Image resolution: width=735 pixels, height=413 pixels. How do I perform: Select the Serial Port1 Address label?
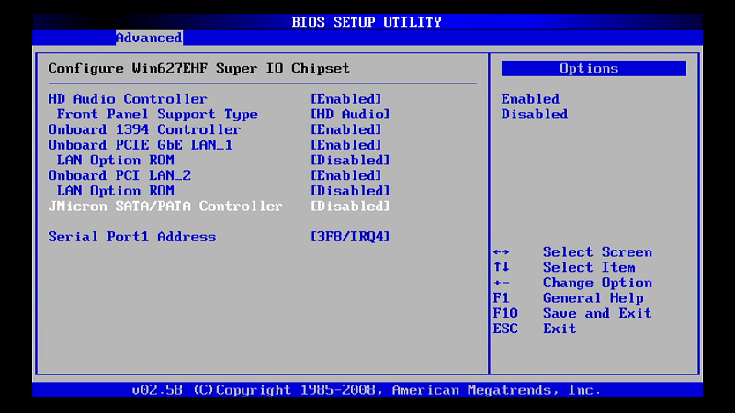click(x=131, y=237)
